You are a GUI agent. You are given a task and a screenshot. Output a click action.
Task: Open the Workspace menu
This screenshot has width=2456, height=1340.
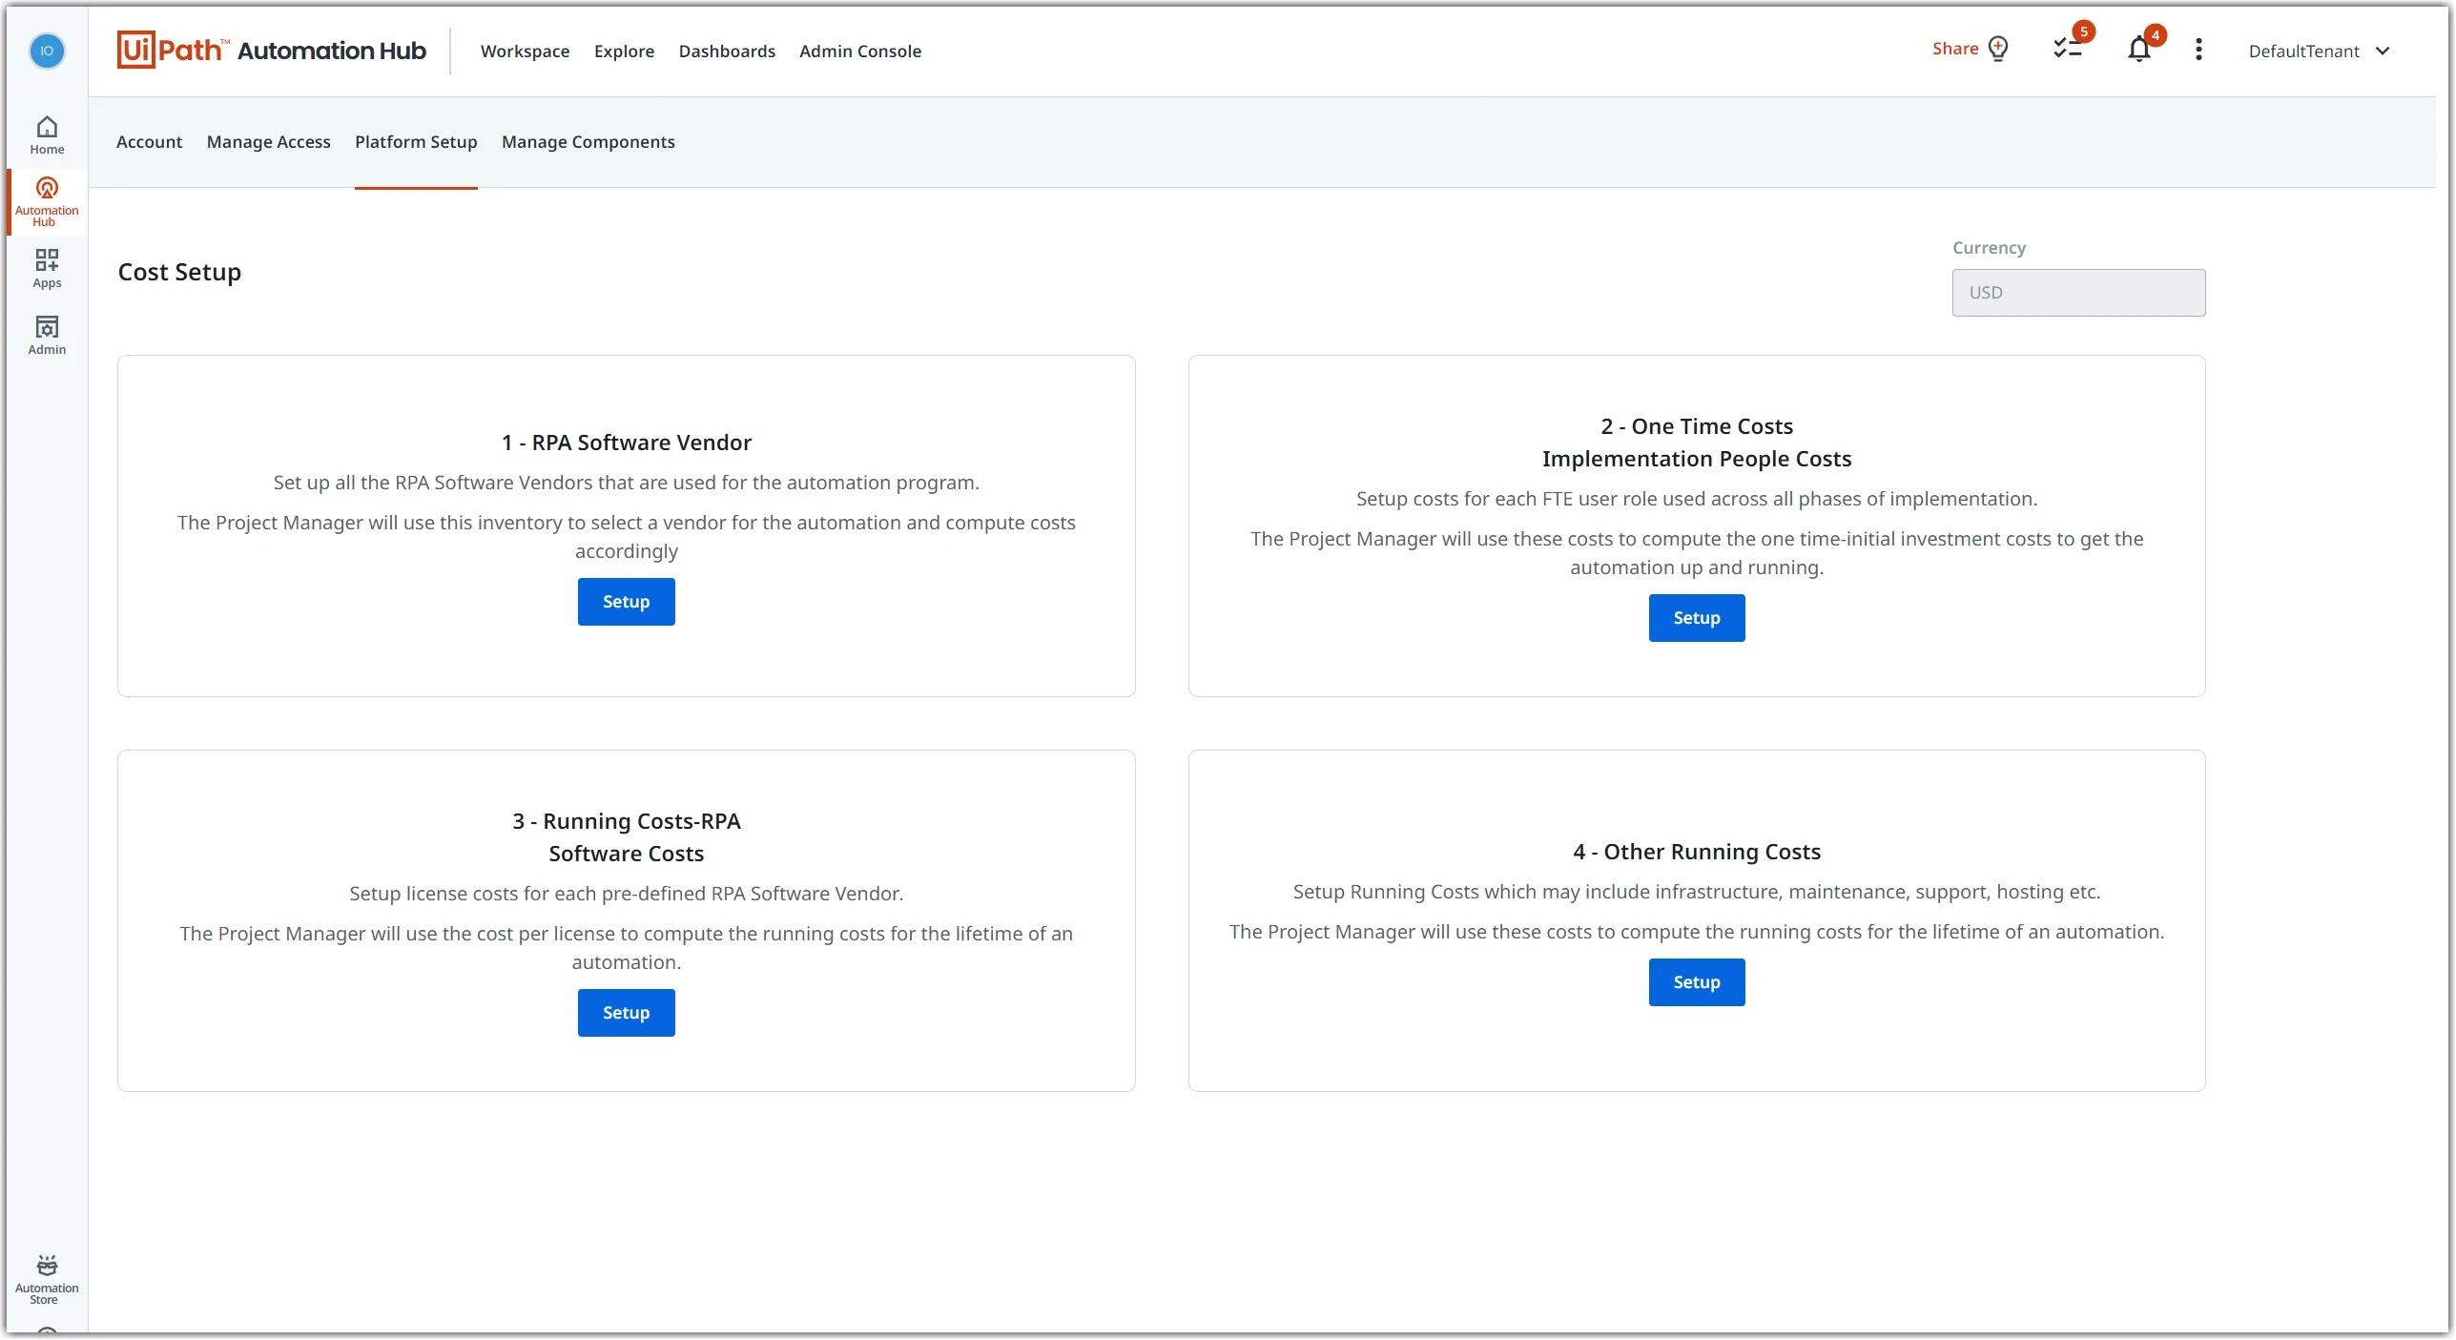[525, 52]
